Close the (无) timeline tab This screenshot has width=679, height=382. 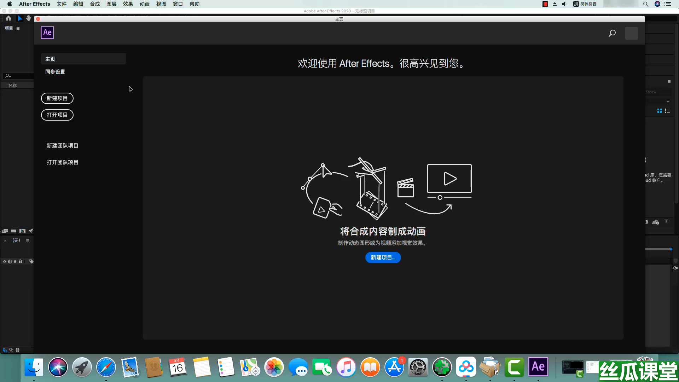[x=5, y=241]
